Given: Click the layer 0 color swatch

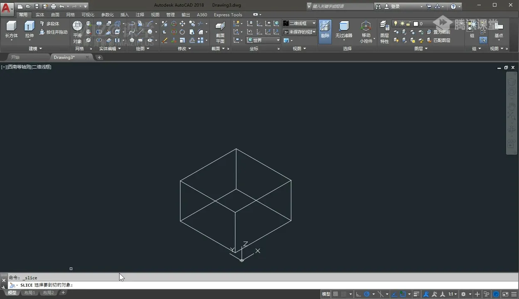Looking at the screenshot, I should tap(415, 24).
